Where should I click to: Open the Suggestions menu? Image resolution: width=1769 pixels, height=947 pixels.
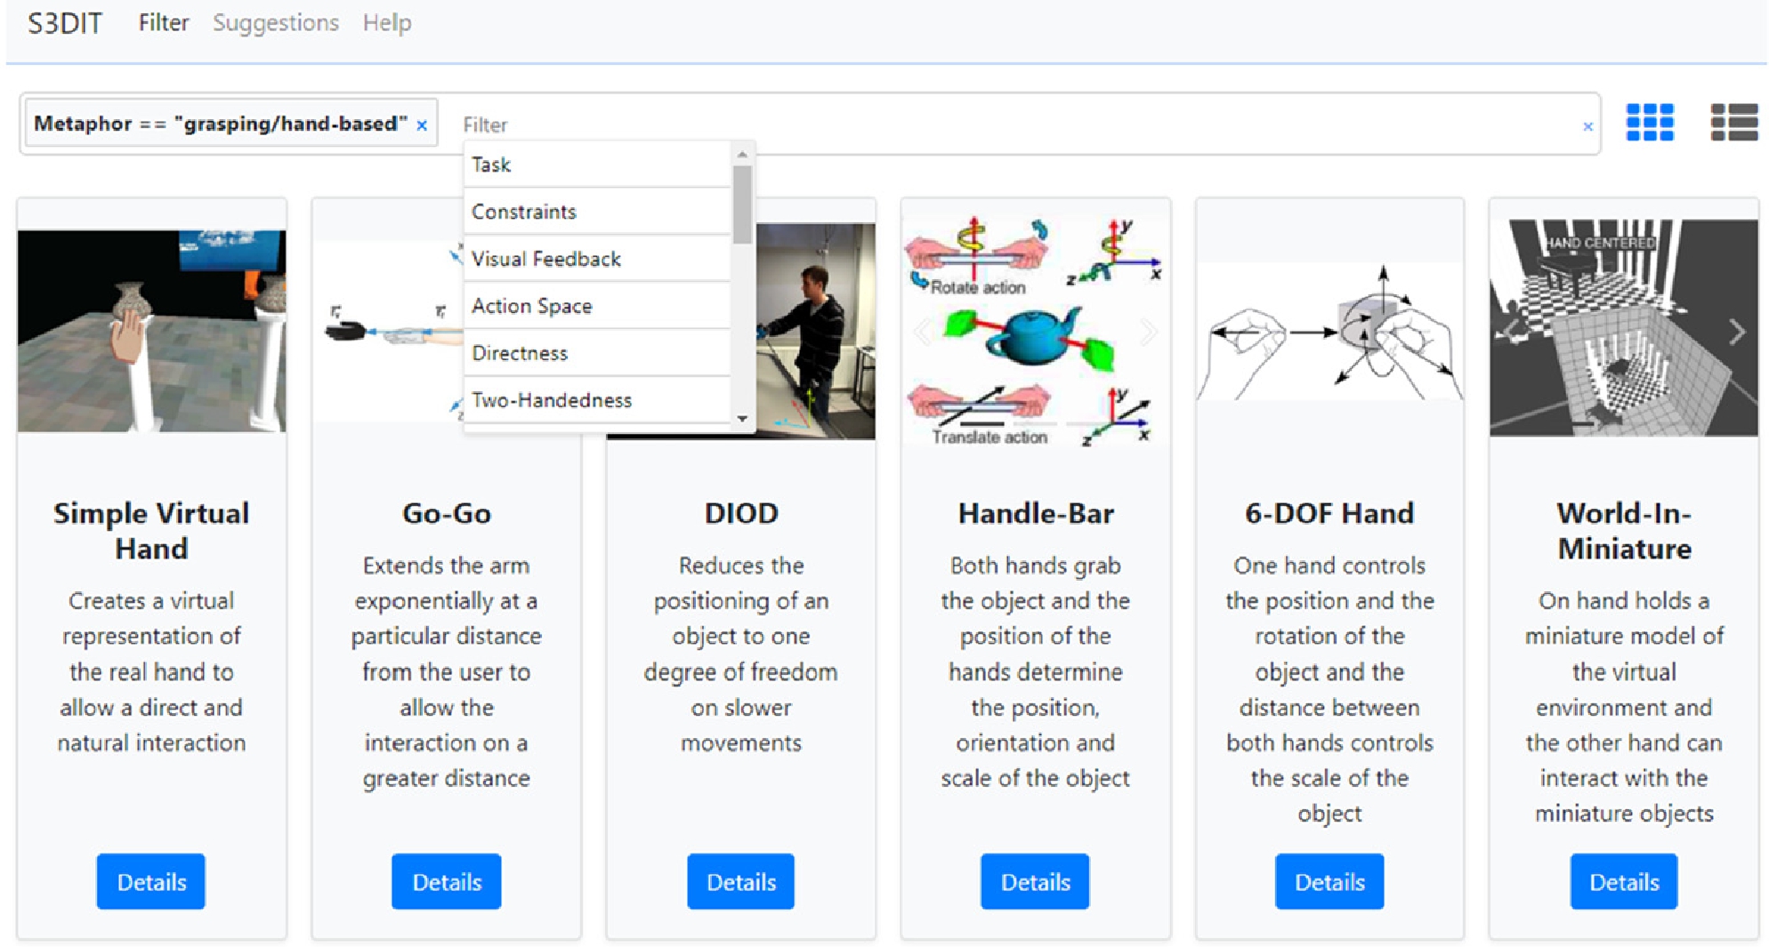(275, 23)
